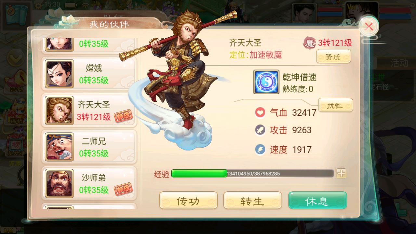Viewport: 416px width, 234px height.
Task: Close the 我的伙伴 panel
Action: coord(369,27)
